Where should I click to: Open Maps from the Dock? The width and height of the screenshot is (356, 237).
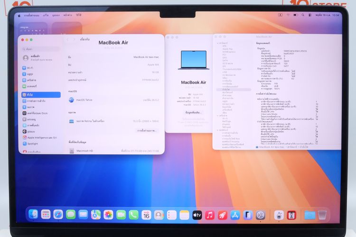point(96,215)
